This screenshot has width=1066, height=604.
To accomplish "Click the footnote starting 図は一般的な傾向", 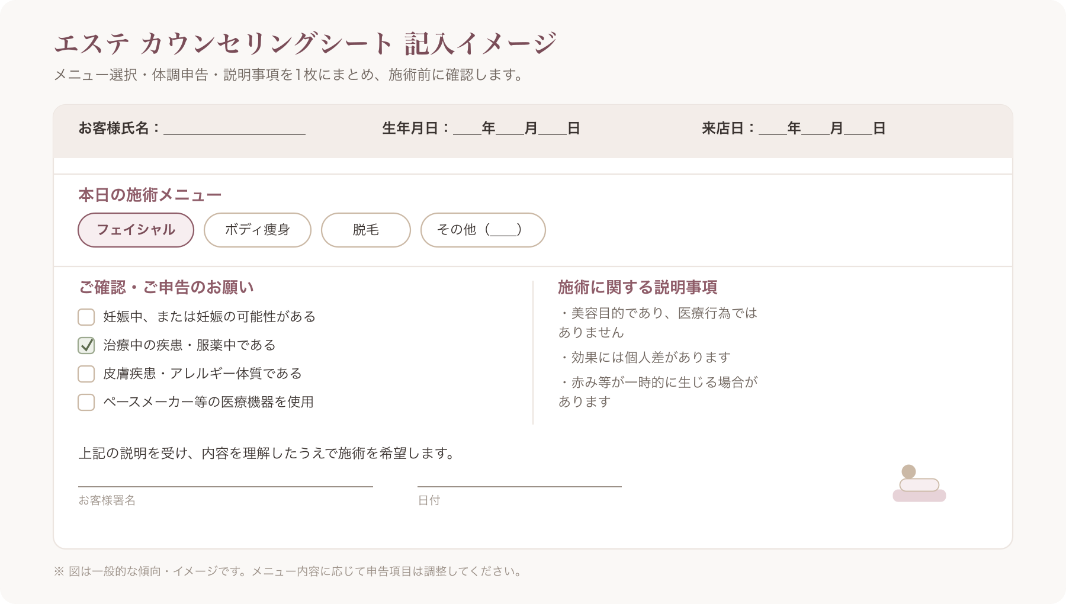I will [288, 571].
